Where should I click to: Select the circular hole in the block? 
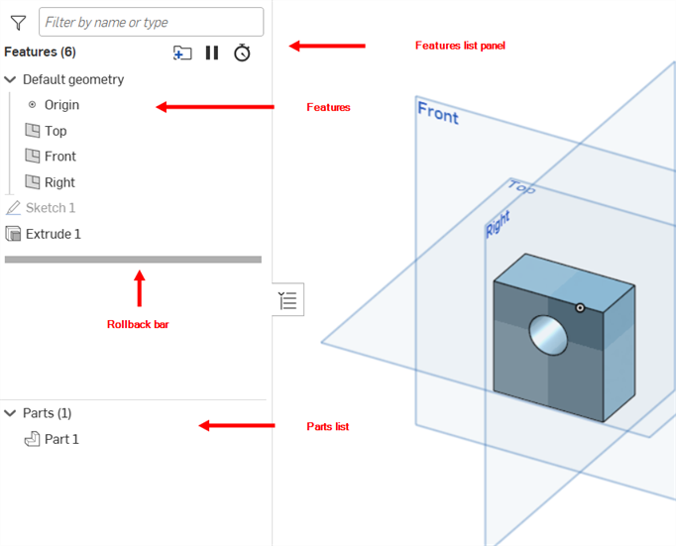pyautogui.click(x=548, y=335)
